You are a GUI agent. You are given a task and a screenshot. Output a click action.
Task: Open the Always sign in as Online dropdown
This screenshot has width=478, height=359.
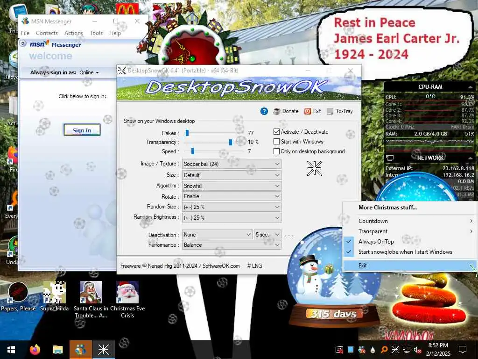point(89,72)
